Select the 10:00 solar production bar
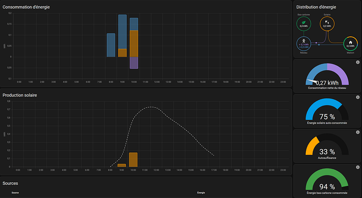 point(133,160)
